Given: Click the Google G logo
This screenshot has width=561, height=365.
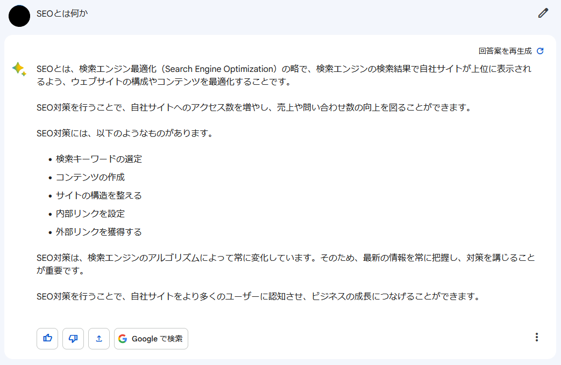Looking at the screenshot, I should click(123, 339).
